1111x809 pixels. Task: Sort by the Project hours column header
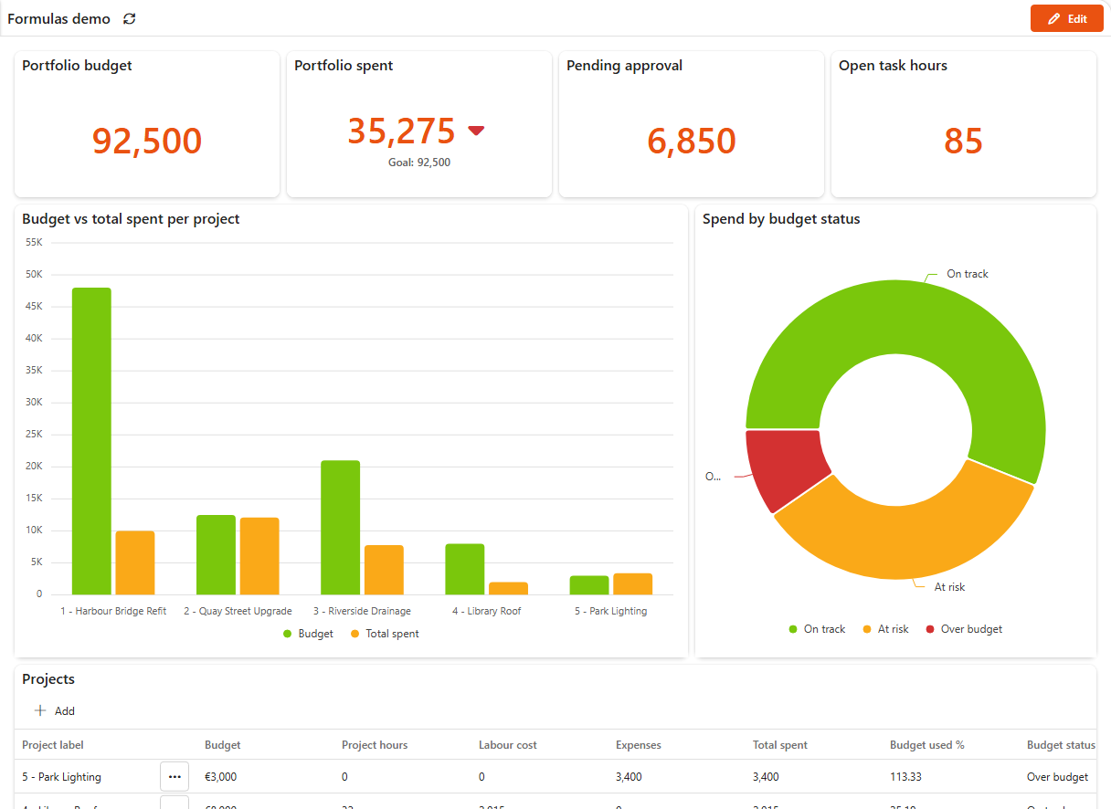coord(375,745)
